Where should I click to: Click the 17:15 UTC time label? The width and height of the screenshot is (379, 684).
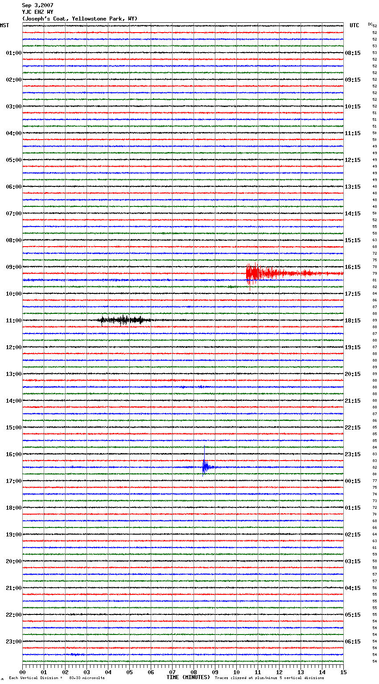353,294
